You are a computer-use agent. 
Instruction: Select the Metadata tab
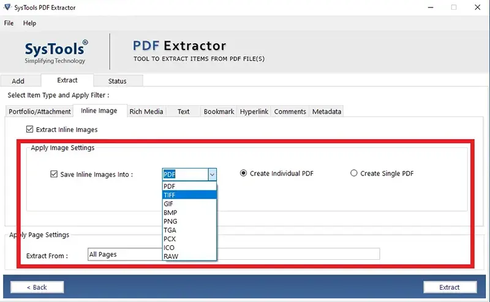click(x=326, y=111)
